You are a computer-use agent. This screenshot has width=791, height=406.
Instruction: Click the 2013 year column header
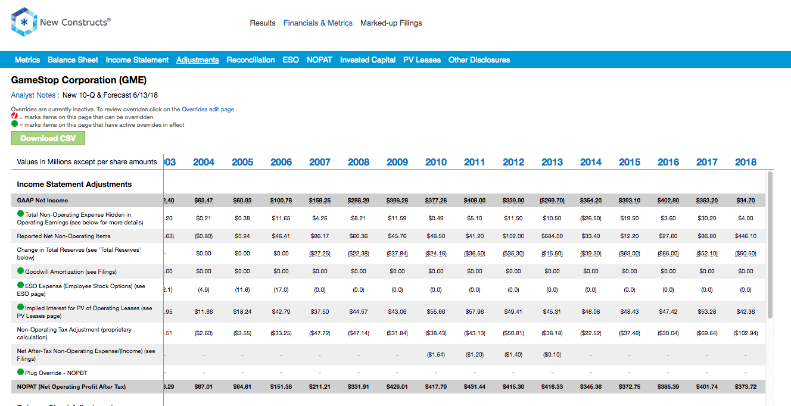[x=552, y=162]
